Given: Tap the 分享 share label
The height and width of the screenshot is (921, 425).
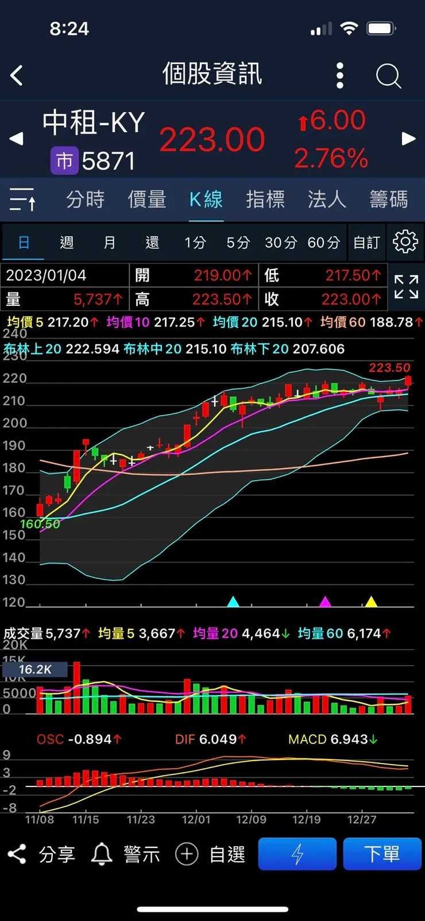Looking at the screenshot, I should tap(57, 854).
